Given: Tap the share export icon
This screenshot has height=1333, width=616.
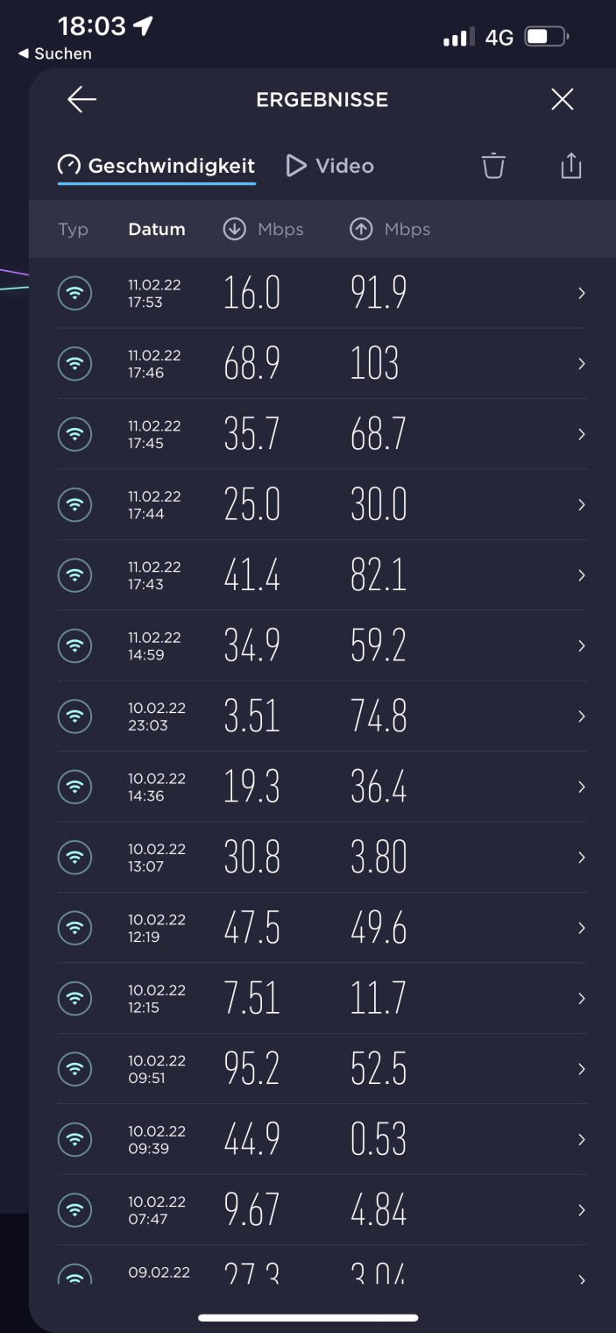Looking at the screenshot, I should point(570,166).
